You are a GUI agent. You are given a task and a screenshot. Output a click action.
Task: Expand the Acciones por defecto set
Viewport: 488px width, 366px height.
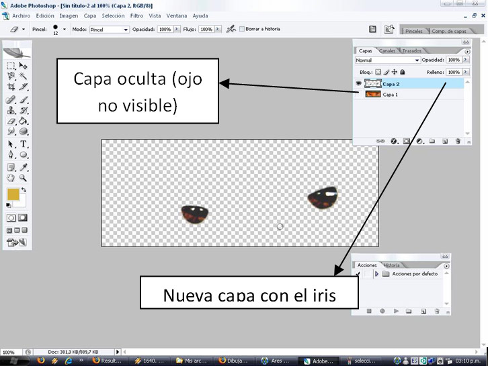pos(376,274)
